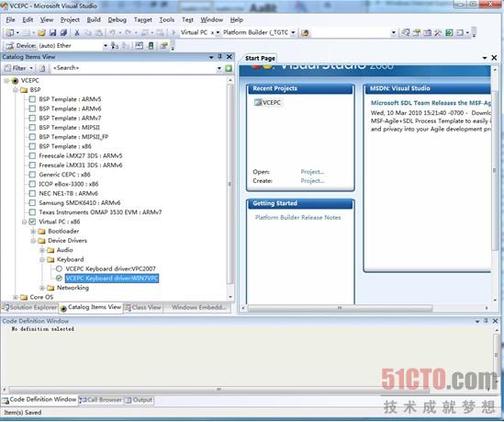This screenshot has width=504, height=422.
Task: Click the Copy toolbar icon
Action: tap(88, 32)
